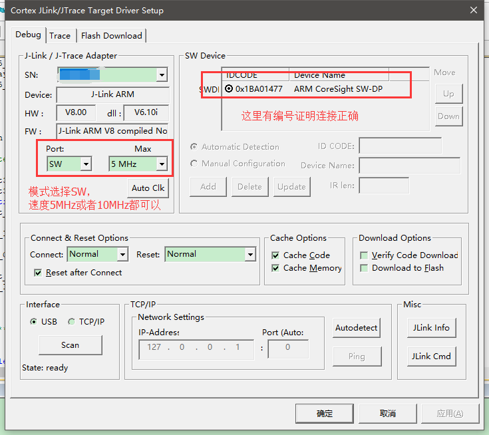Select the Debug tab
The image size is (489, 435).
(x=28, y=35)
